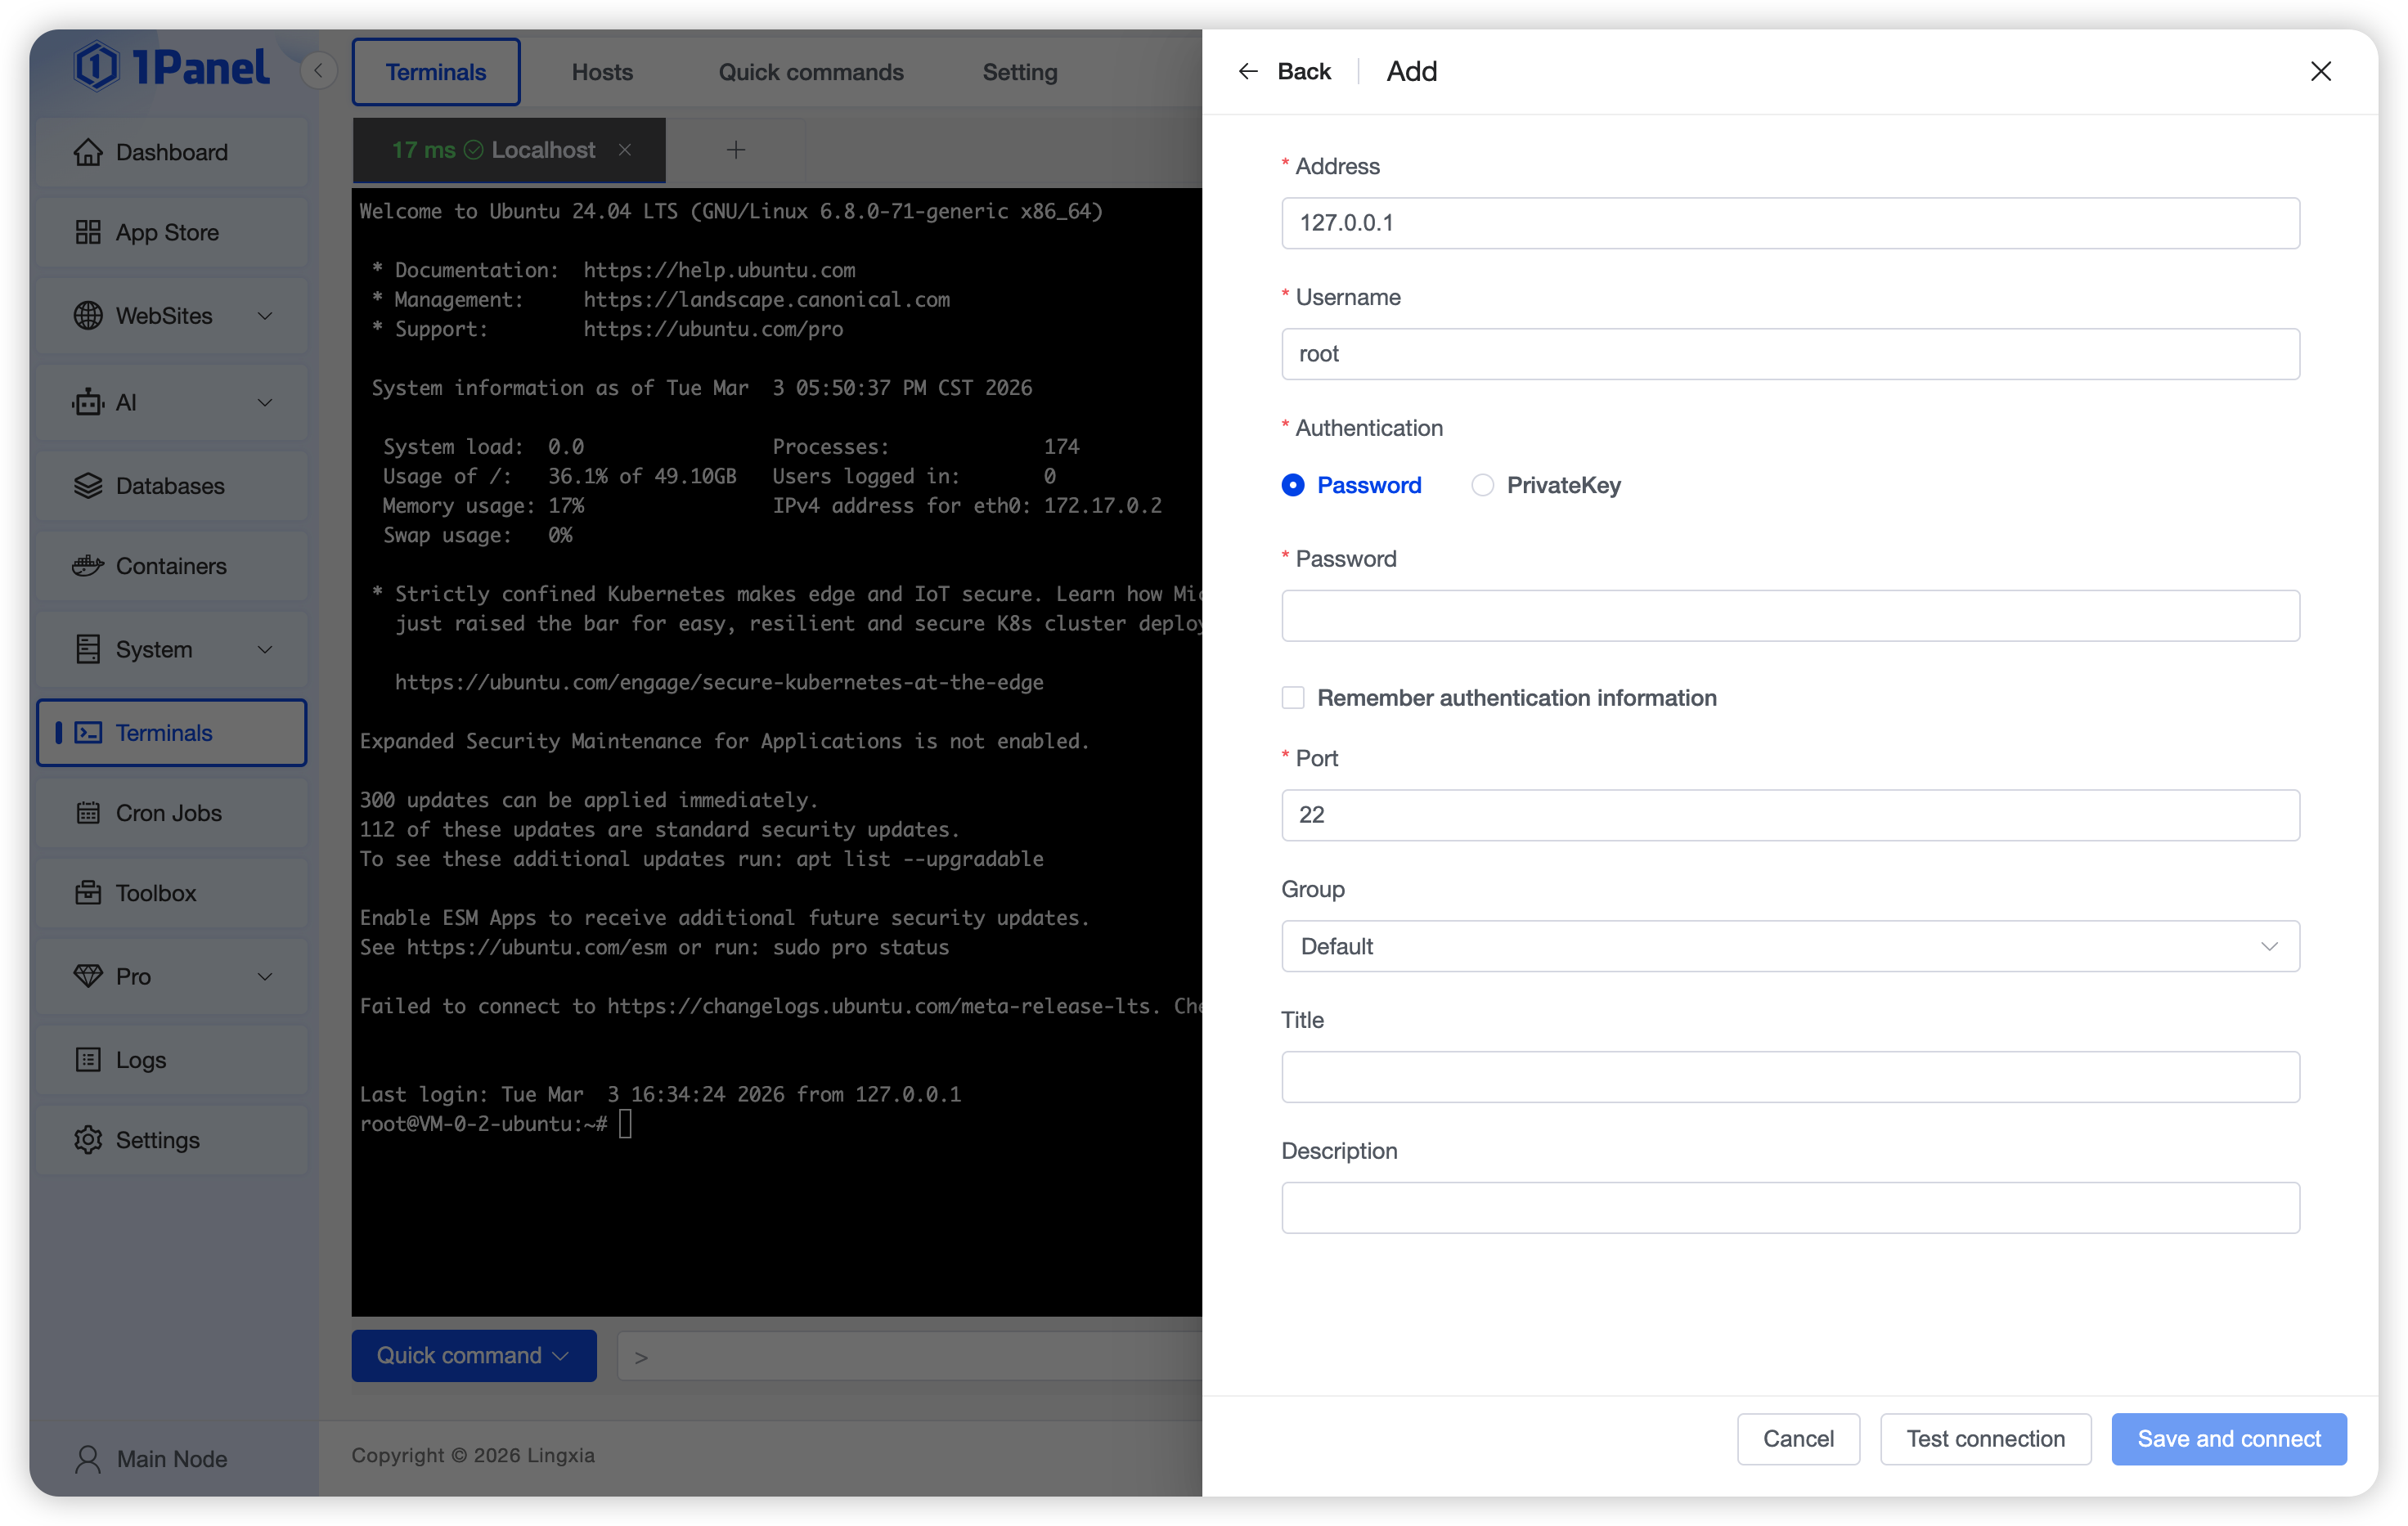Click the Dashboard home icon

pyautogui.click(x=88, y=152)
